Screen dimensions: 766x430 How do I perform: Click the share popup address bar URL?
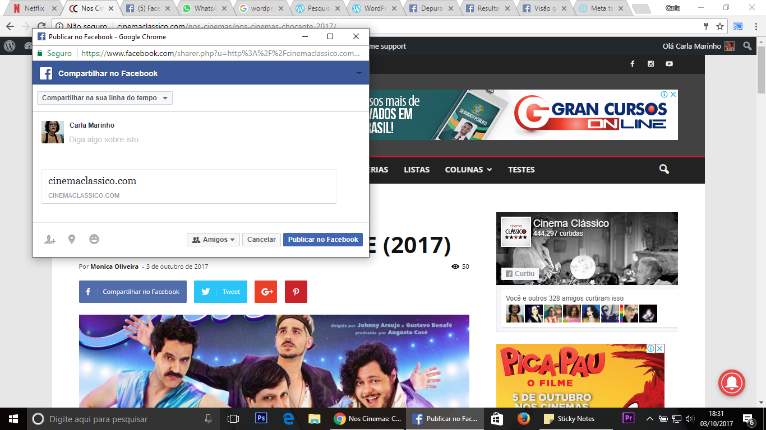coord(220,53)
